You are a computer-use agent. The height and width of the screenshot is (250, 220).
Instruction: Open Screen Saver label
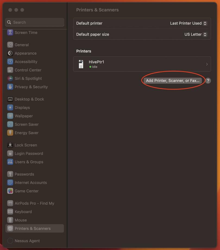click(27, 124)
